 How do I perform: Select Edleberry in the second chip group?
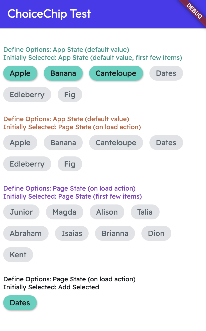click(x=27, y=164)
